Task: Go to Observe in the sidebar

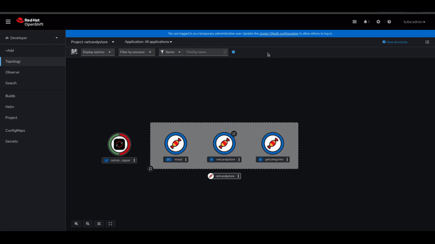Action: coord(12,72)
